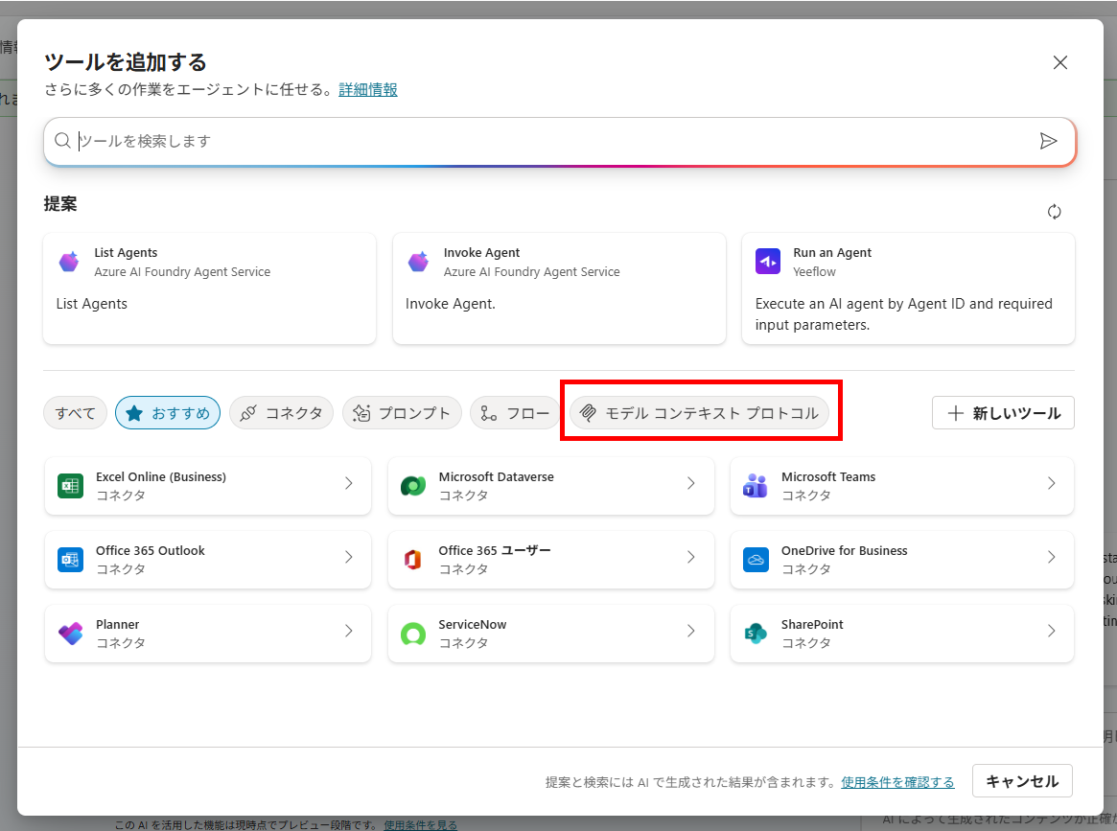Image resolution: width=1117 pixels, height=831 pixels.
Task: Open the Invoke Agent suggestion card
Action: 559,289
